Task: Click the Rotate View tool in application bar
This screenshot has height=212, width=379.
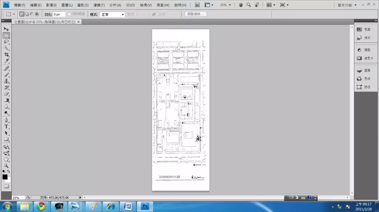Action: [257, 5]
